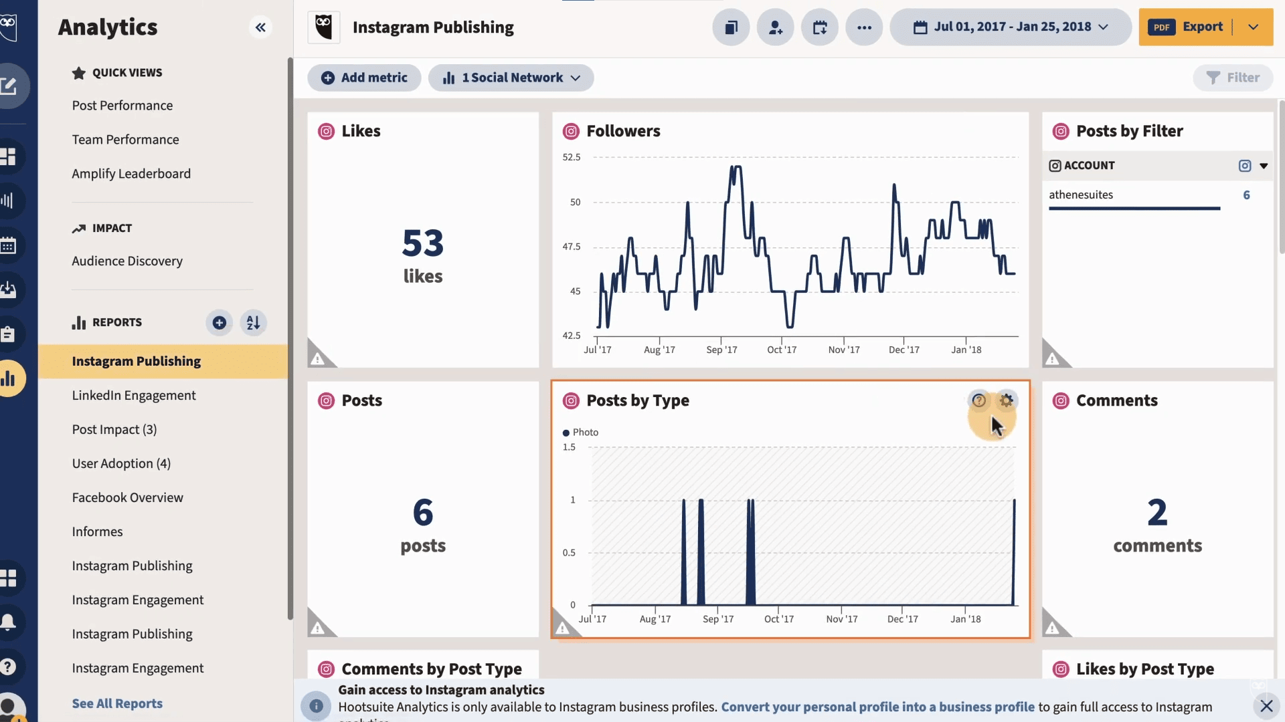The image size is (1285, 722).
Task: Open the LinkedIn Engagement report
Action: pyautogui.click(x=134, y=396)
